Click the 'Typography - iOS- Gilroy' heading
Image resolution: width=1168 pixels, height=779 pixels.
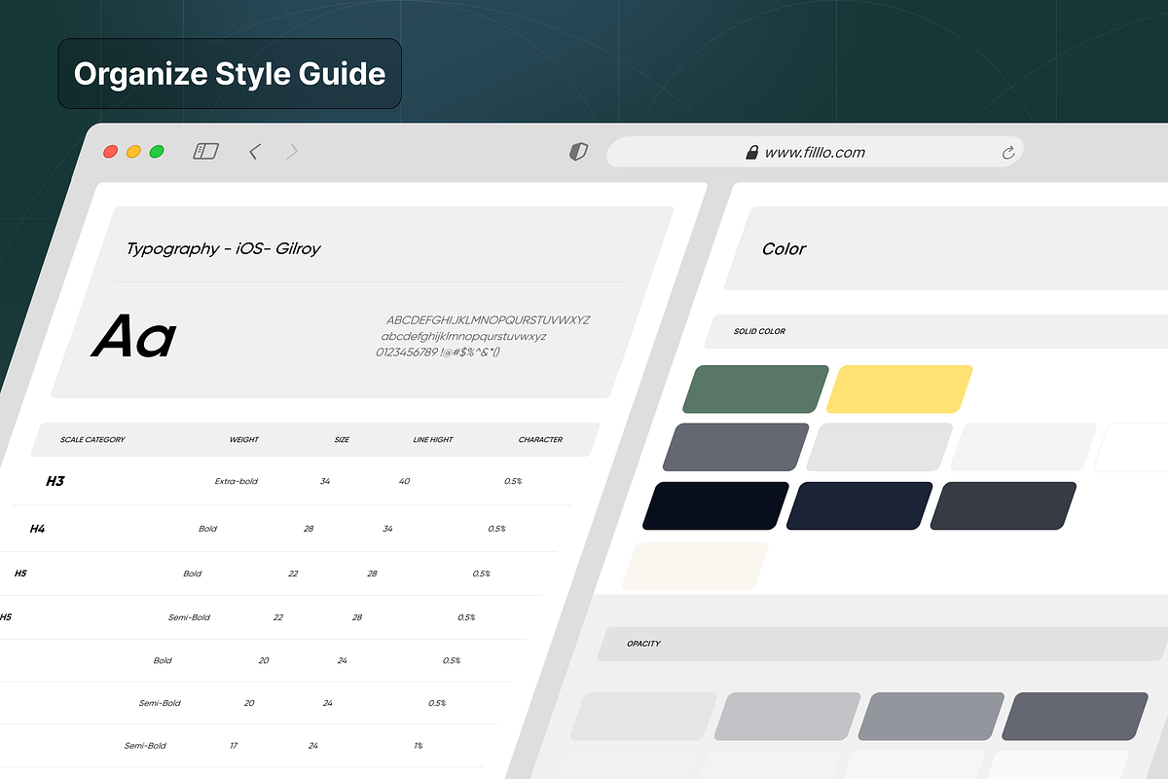223,248
